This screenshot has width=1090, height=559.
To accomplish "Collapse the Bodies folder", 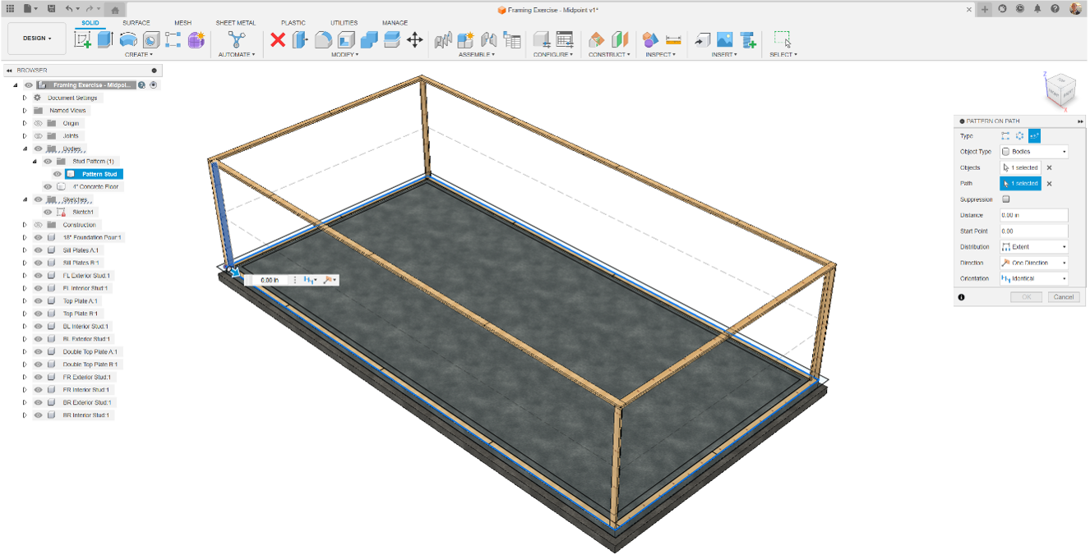I will tap(25, 149).
